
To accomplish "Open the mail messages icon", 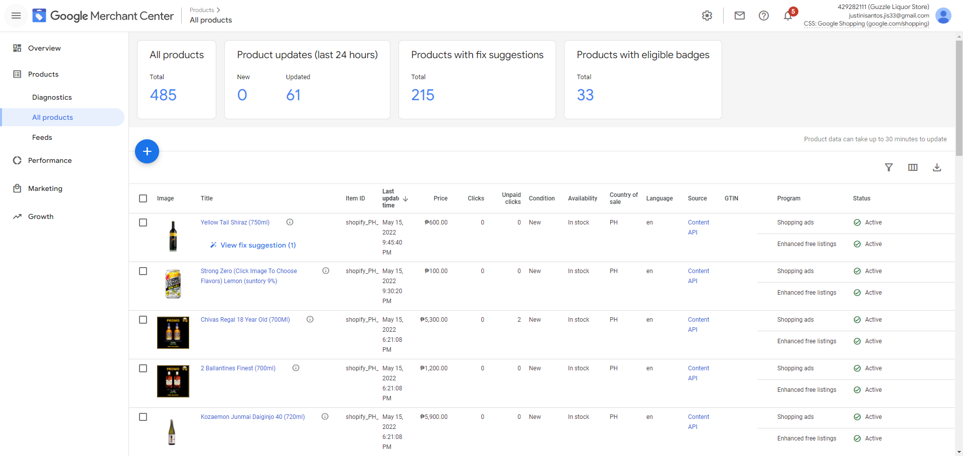I will click(739, 16).
